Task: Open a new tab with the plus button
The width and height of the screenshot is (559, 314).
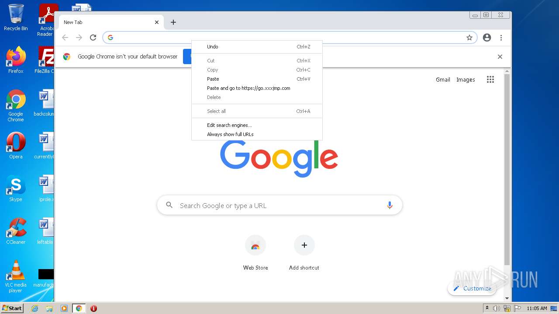Action: (173, 22)
